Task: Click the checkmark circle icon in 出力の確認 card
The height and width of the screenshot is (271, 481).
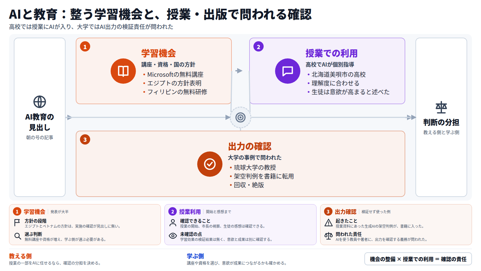Action: click(x=210, y=164)
